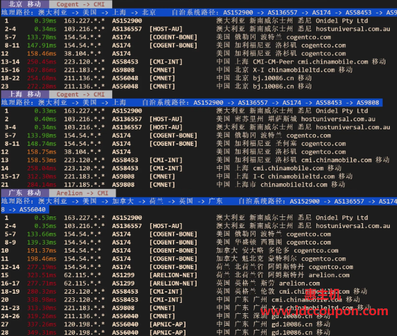Click the 349.31ms latency value
The image size is (397, 336).
point(42,332)
